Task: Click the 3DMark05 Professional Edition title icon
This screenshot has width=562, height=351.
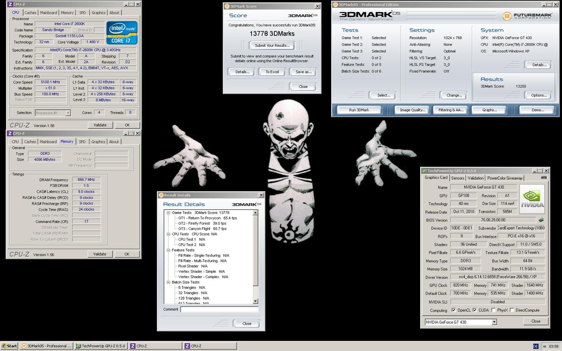Action: coord(335,5)
